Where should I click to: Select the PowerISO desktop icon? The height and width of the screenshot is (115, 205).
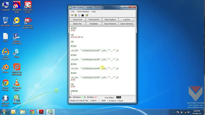point(17,22)
